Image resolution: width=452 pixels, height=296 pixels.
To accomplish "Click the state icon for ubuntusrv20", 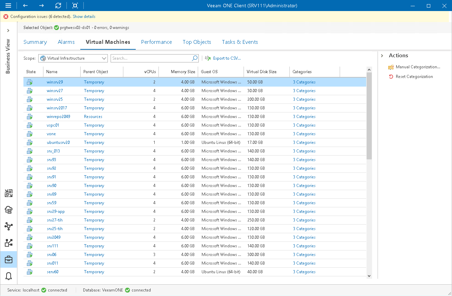I will (x=30, y=142).
